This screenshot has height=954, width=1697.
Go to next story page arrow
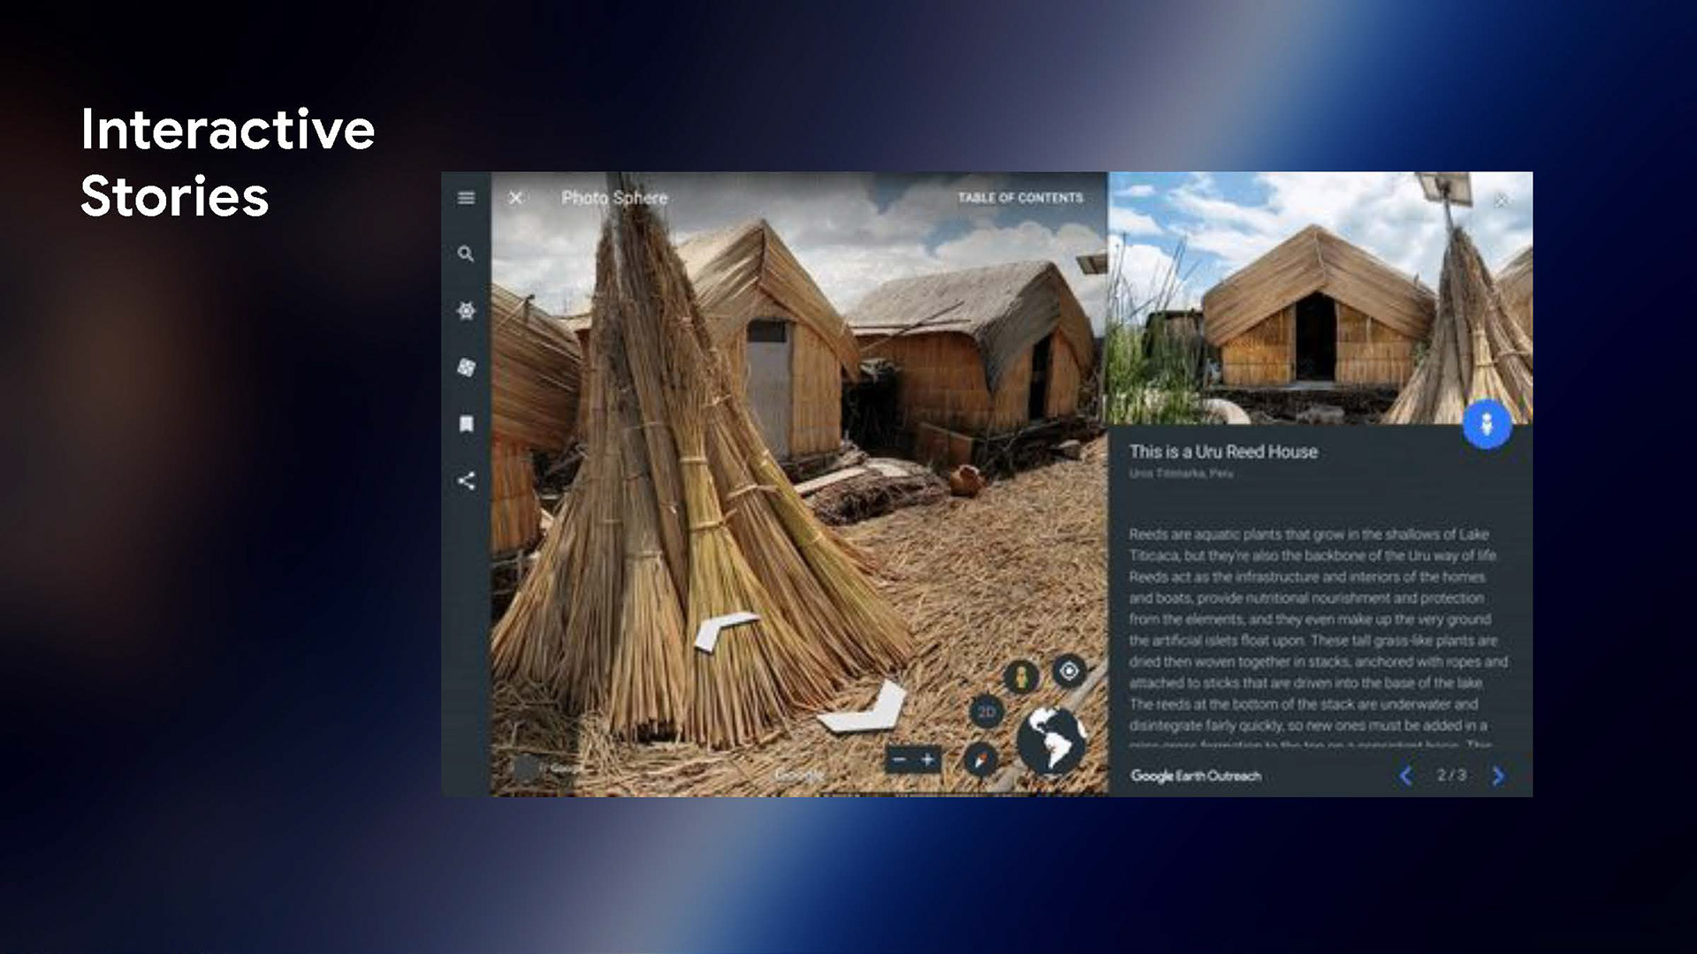tap(1498, 776)
